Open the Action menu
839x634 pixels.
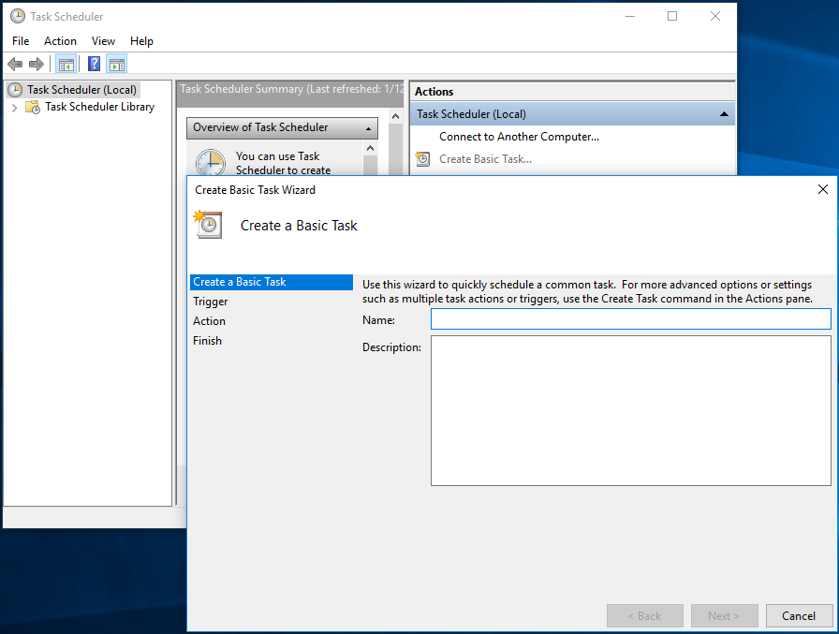click(60, 41)
